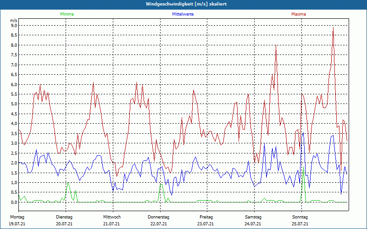Click the 'Freitag' day label
This screenshot has width=367, height=229.
206,217
